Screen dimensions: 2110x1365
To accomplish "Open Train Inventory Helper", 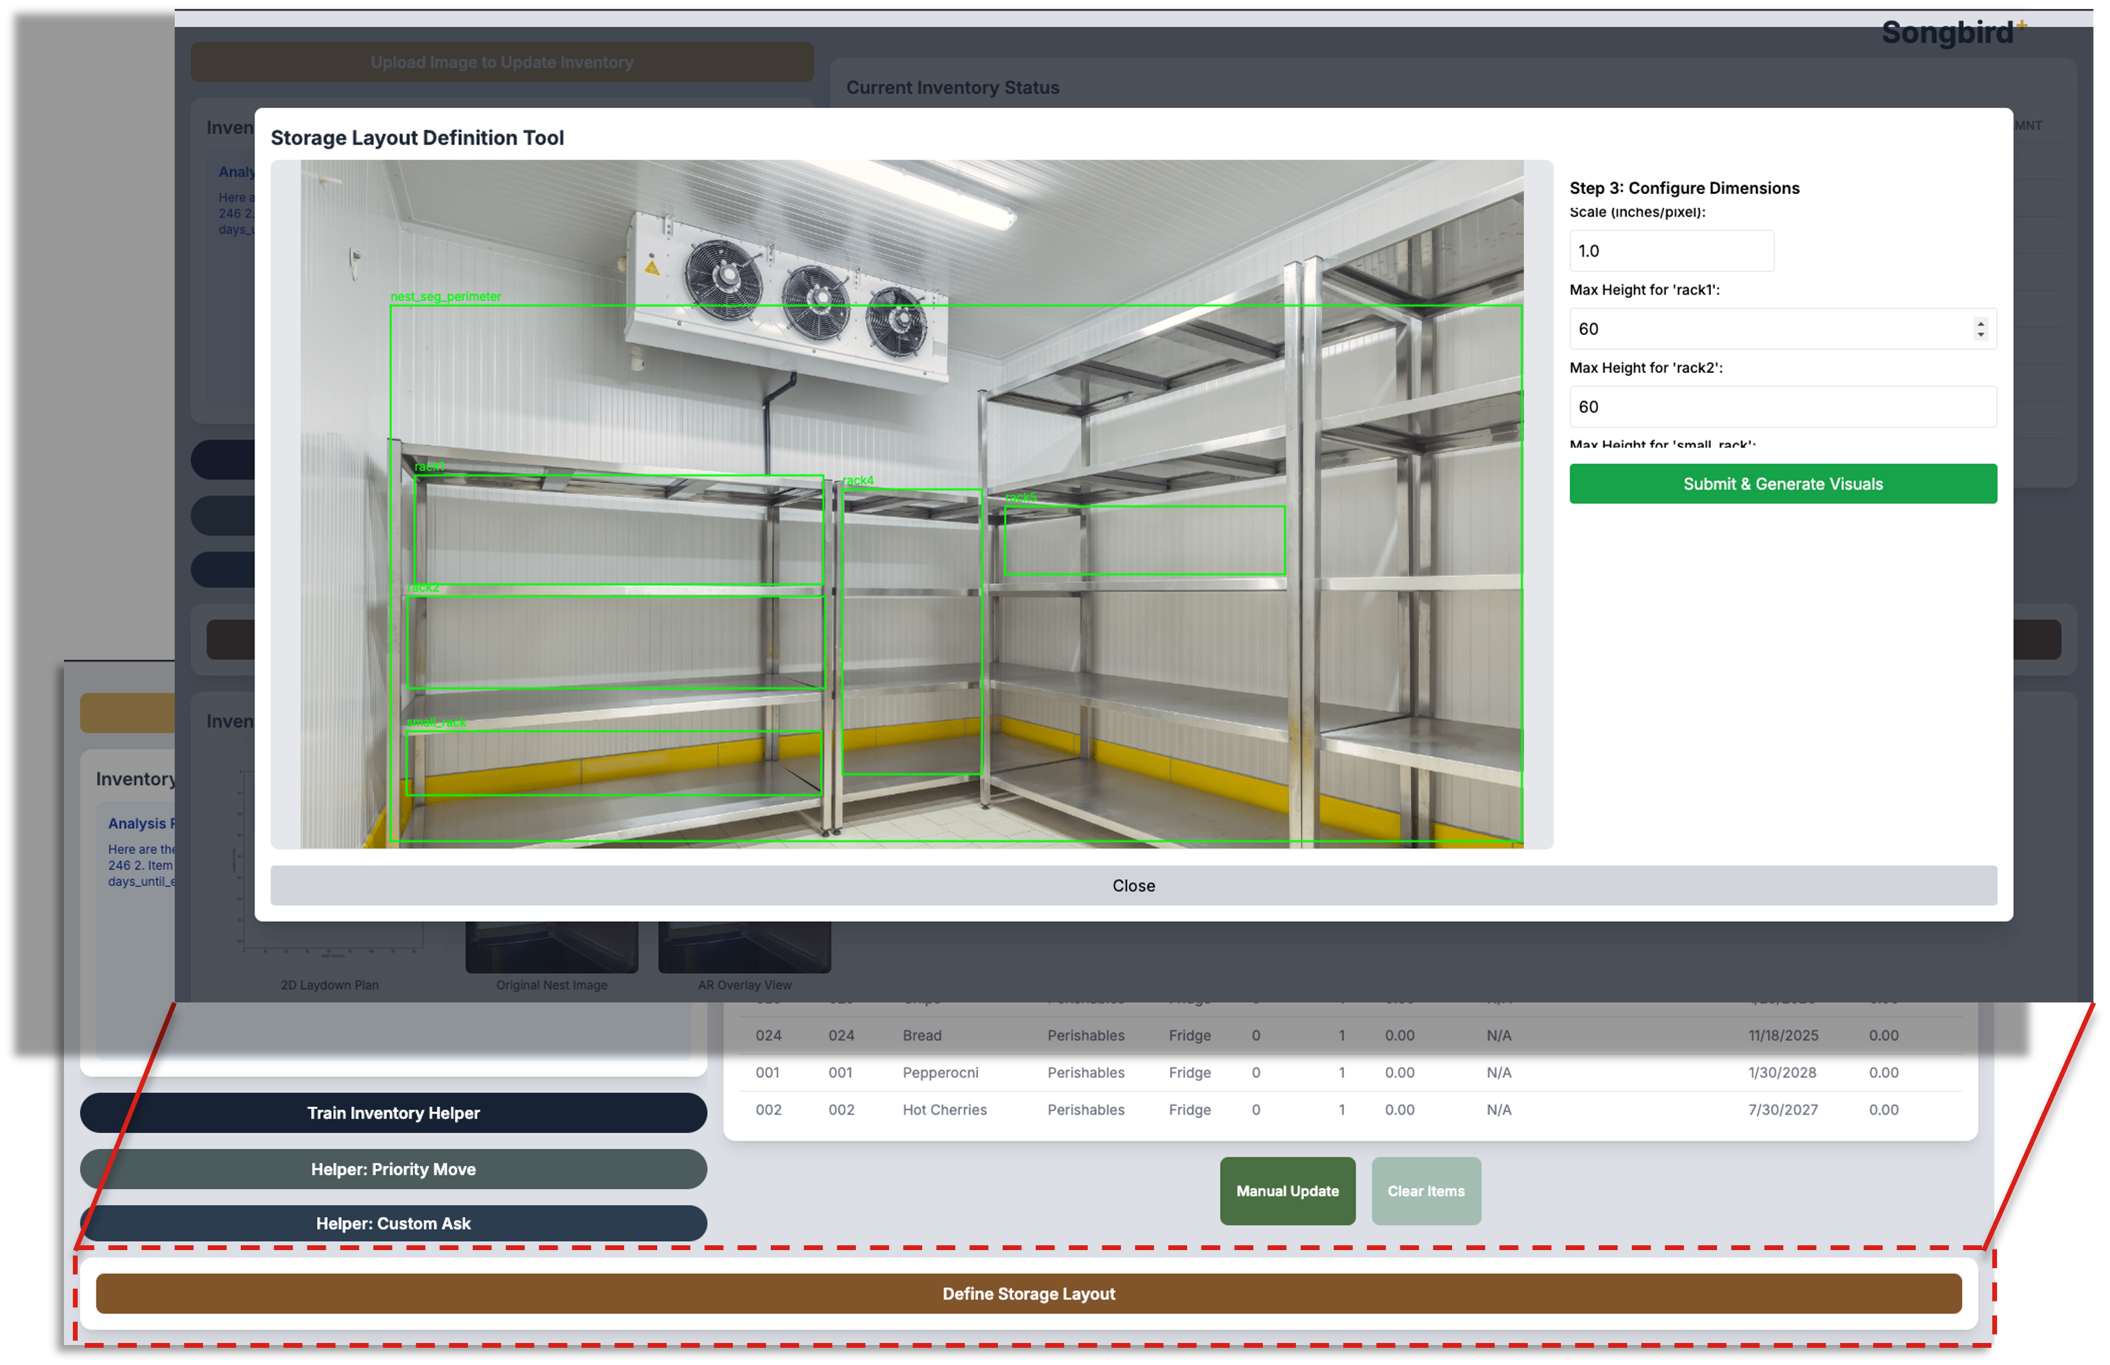I will point(393,1113).
